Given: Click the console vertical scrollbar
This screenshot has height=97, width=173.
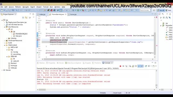Looking at the screenshot, I should pos(157,85).
